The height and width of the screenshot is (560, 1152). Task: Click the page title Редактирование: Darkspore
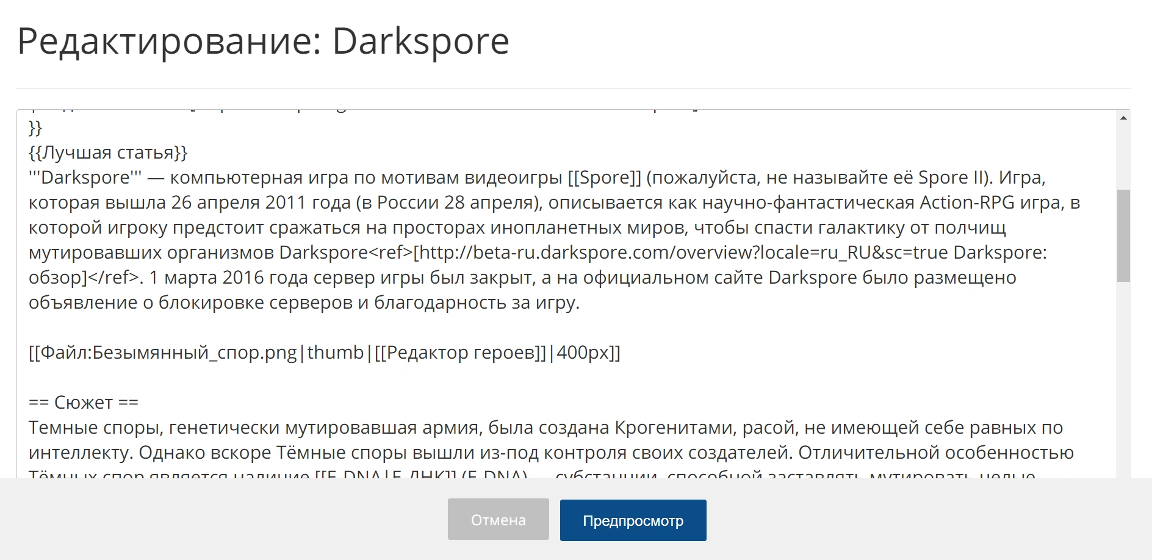[263, 41]
